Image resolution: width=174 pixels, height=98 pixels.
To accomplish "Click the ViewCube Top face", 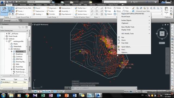I will [x=162, y=33].
